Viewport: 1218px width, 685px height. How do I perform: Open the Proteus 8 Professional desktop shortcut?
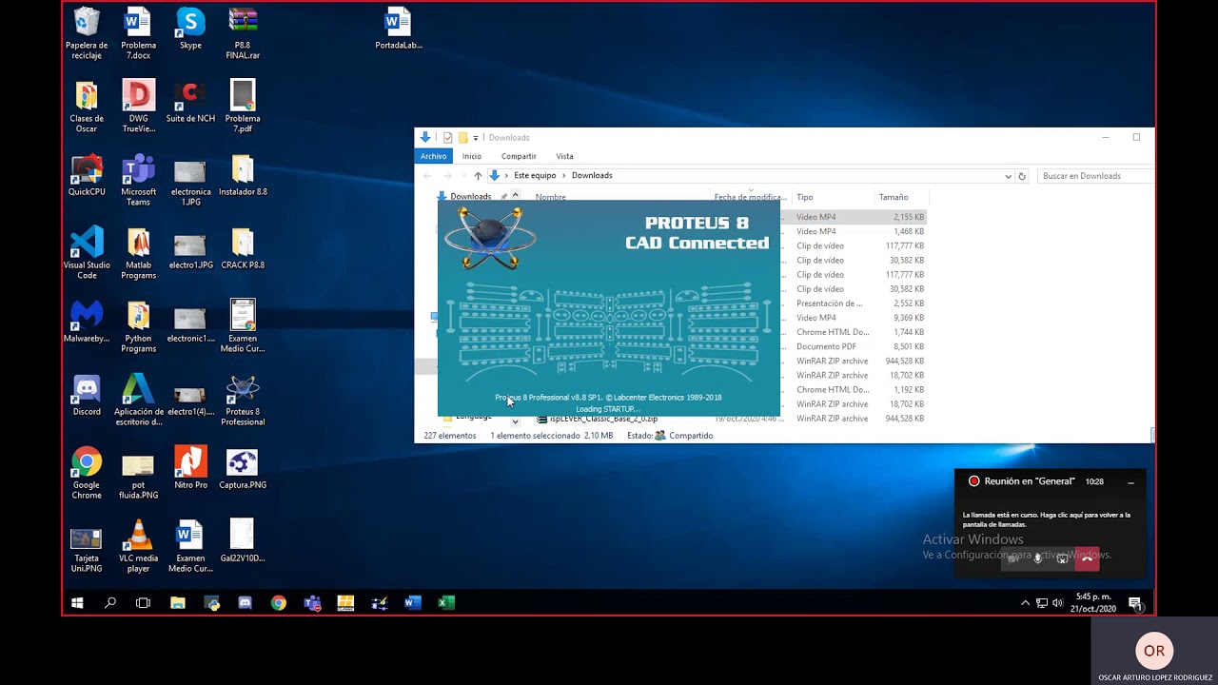243,401
